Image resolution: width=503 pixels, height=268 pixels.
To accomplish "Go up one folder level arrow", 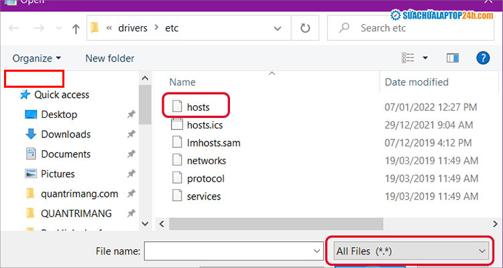I will coord(76,29).
